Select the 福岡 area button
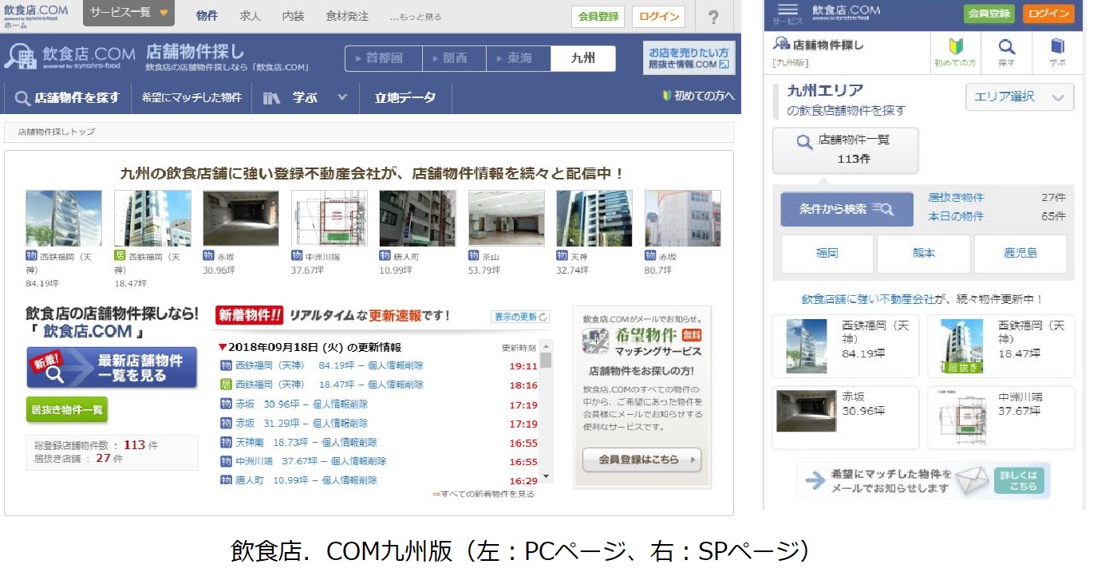This screenshot has width=1109, height=576. click(827, 254)
